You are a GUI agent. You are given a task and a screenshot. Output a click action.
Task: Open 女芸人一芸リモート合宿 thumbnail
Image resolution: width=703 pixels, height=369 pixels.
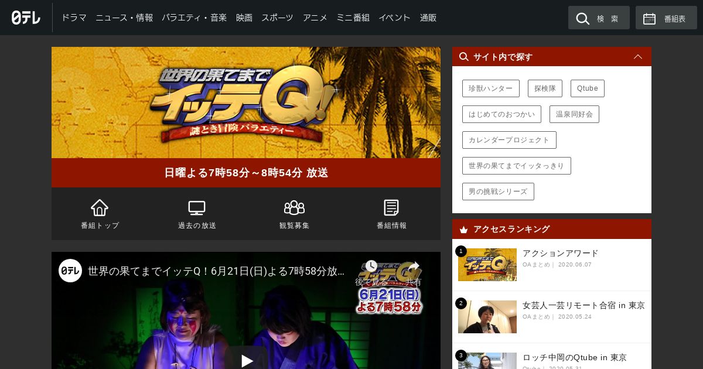[487, 317]
